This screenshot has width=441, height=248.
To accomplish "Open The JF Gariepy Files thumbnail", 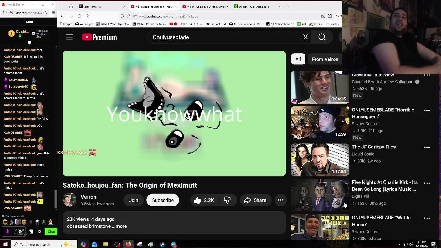I will click(x=320, y=160).
